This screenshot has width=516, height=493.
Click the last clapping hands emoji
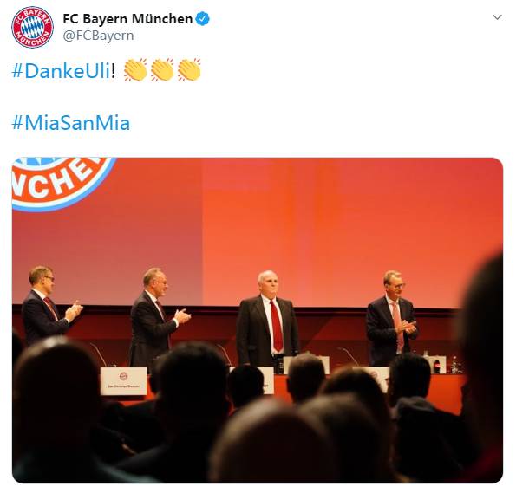tap(189, 69)
